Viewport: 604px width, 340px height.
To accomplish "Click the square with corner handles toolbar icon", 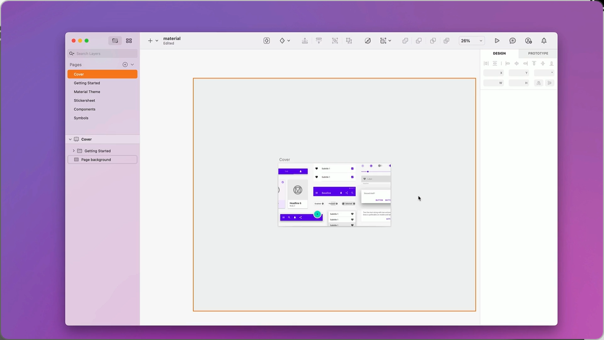I will [x=383, y=41].
